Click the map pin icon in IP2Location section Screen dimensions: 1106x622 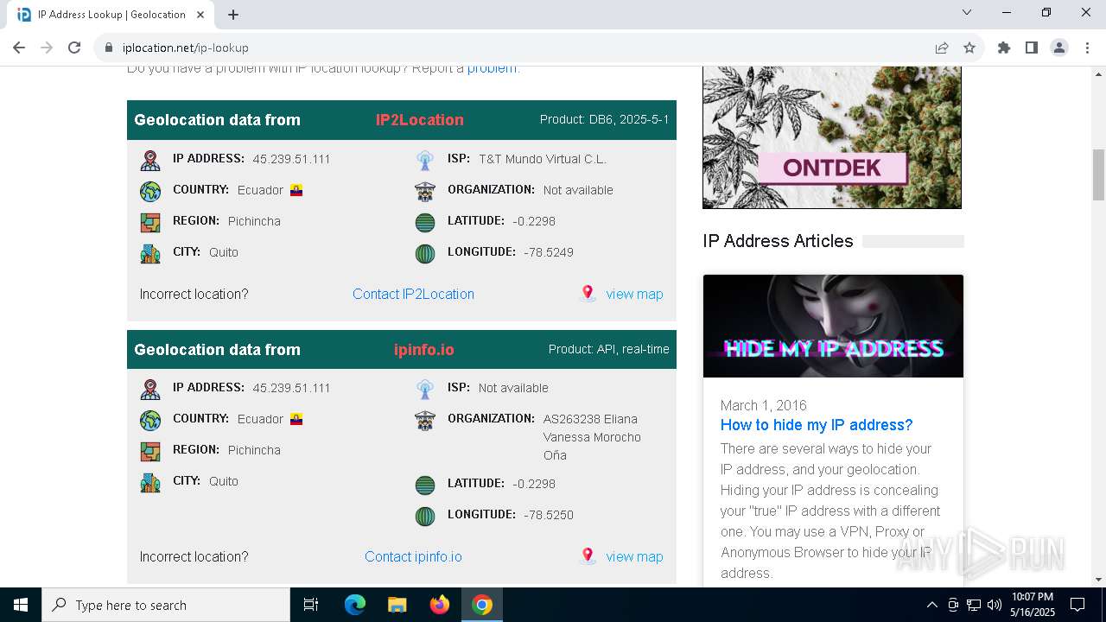coord(588,294)
